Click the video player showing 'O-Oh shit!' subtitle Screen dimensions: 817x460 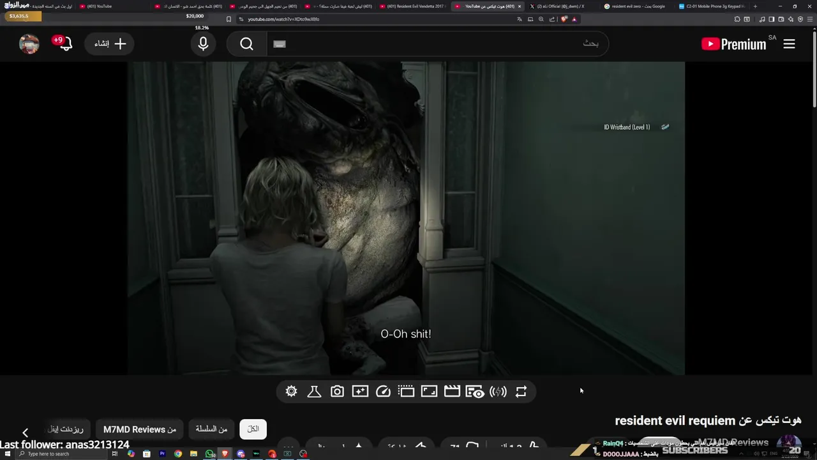pos(406,218)
